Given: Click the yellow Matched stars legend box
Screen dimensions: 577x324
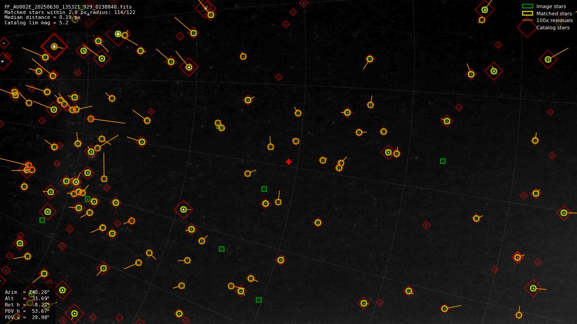Looking at the screenshot, I should 527,14.
